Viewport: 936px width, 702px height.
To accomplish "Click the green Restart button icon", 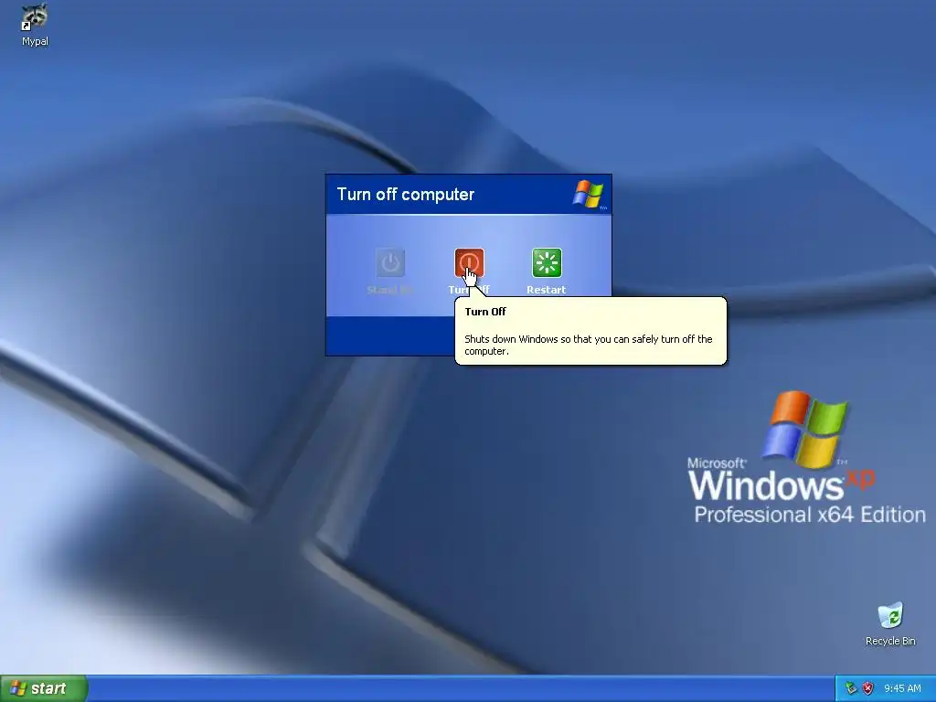I will tap(547, 262).
